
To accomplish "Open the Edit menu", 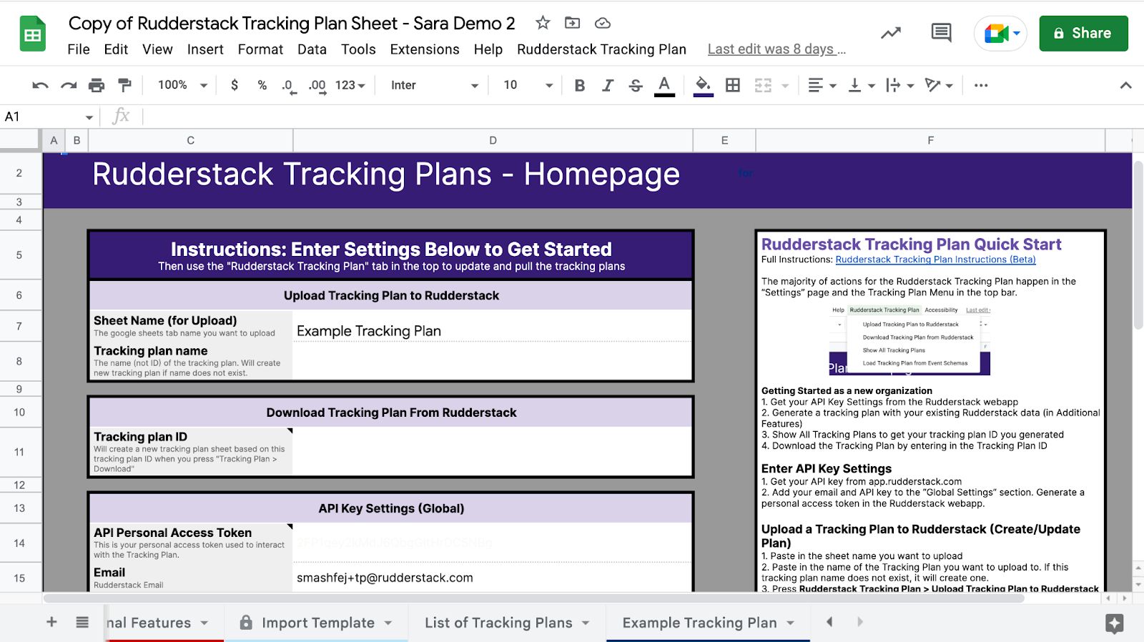I will tap(116, 49).
